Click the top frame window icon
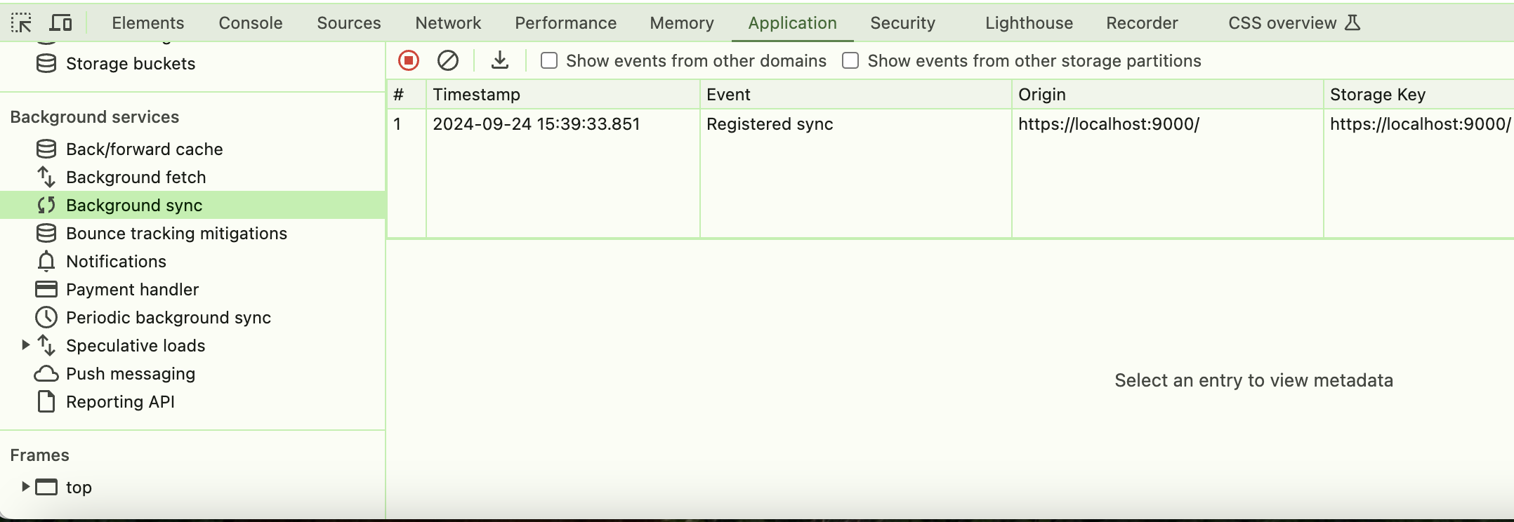 click(46, 487)
